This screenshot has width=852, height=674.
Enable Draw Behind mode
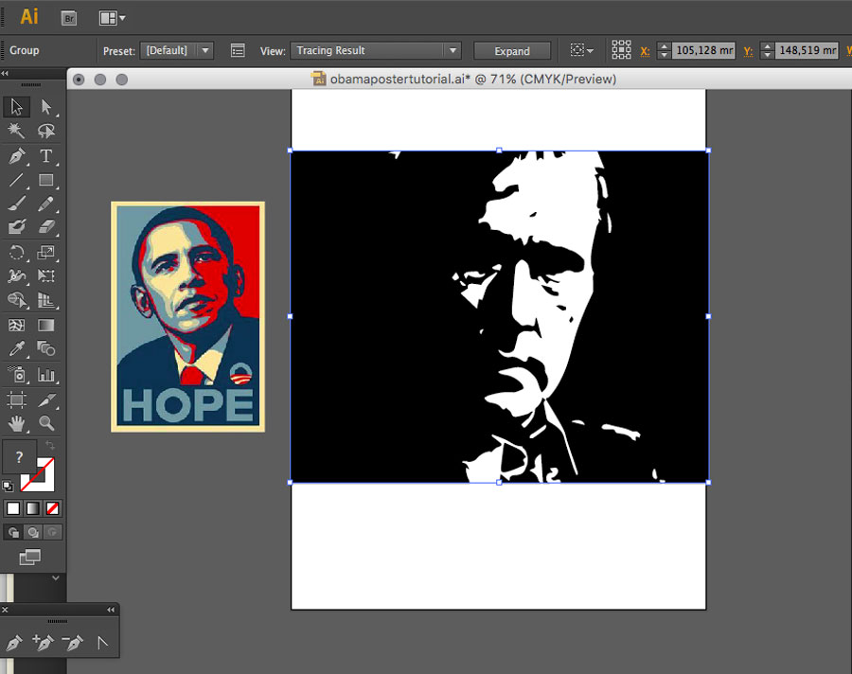point(32,532)
